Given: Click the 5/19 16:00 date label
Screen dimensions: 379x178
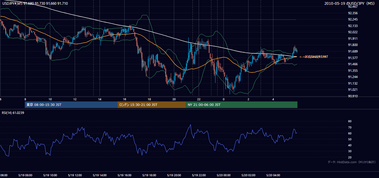Looking at the screenshot, I should click(x=124, y=175).
